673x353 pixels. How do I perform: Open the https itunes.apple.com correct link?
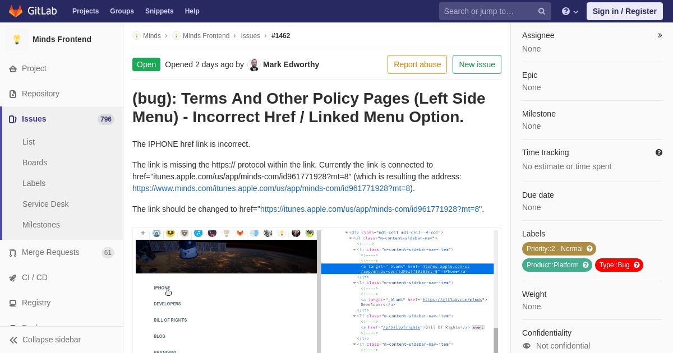point(370,209)
